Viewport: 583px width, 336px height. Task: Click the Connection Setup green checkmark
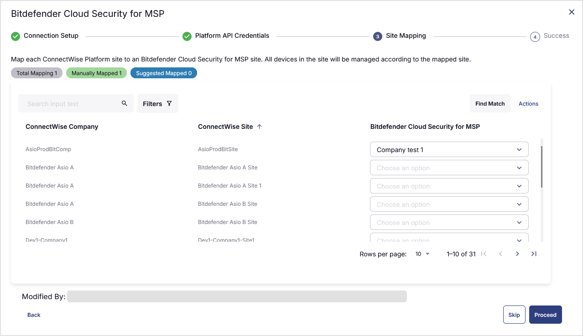click(16, 36)
